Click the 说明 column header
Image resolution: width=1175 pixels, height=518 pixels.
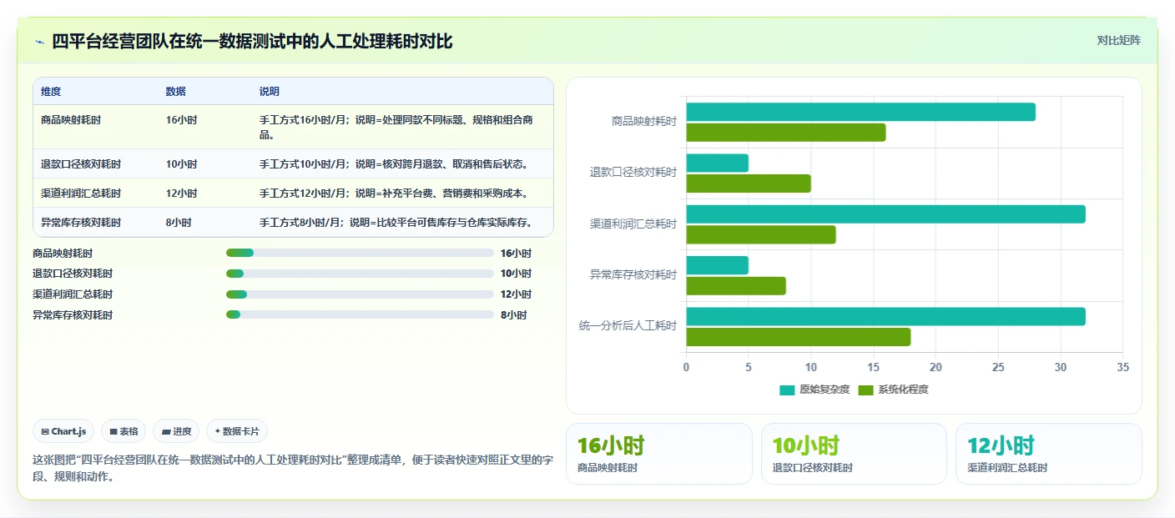[x=270, y=91]
